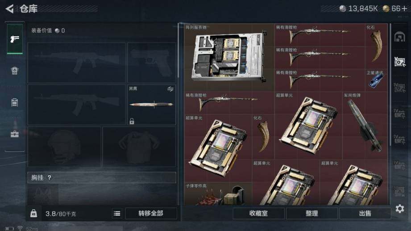
Task: Click the question mark beside 胸挂
Action: coord(49,178)
